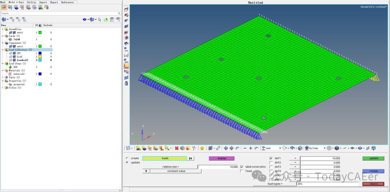Uncheck the dof1 checkbox
390x192 pixels.
tap(271, 158)
